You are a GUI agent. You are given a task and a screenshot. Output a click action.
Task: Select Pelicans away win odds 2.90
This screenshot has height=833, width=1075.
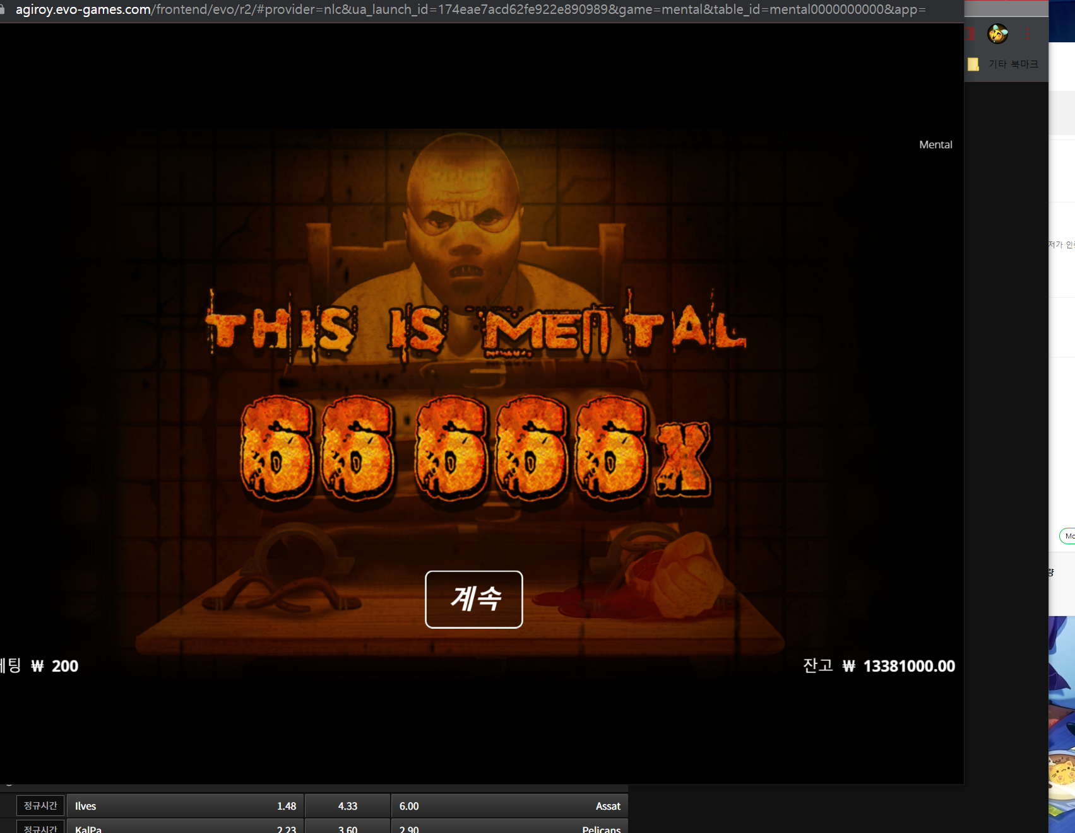[509, 827]
